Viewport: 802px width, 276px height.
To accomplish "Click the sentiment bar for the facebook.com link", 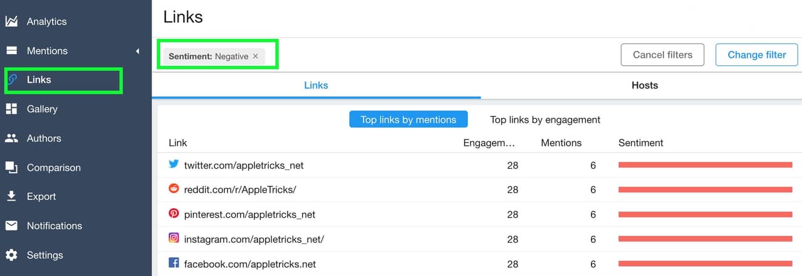I will (x=706, y=264).
